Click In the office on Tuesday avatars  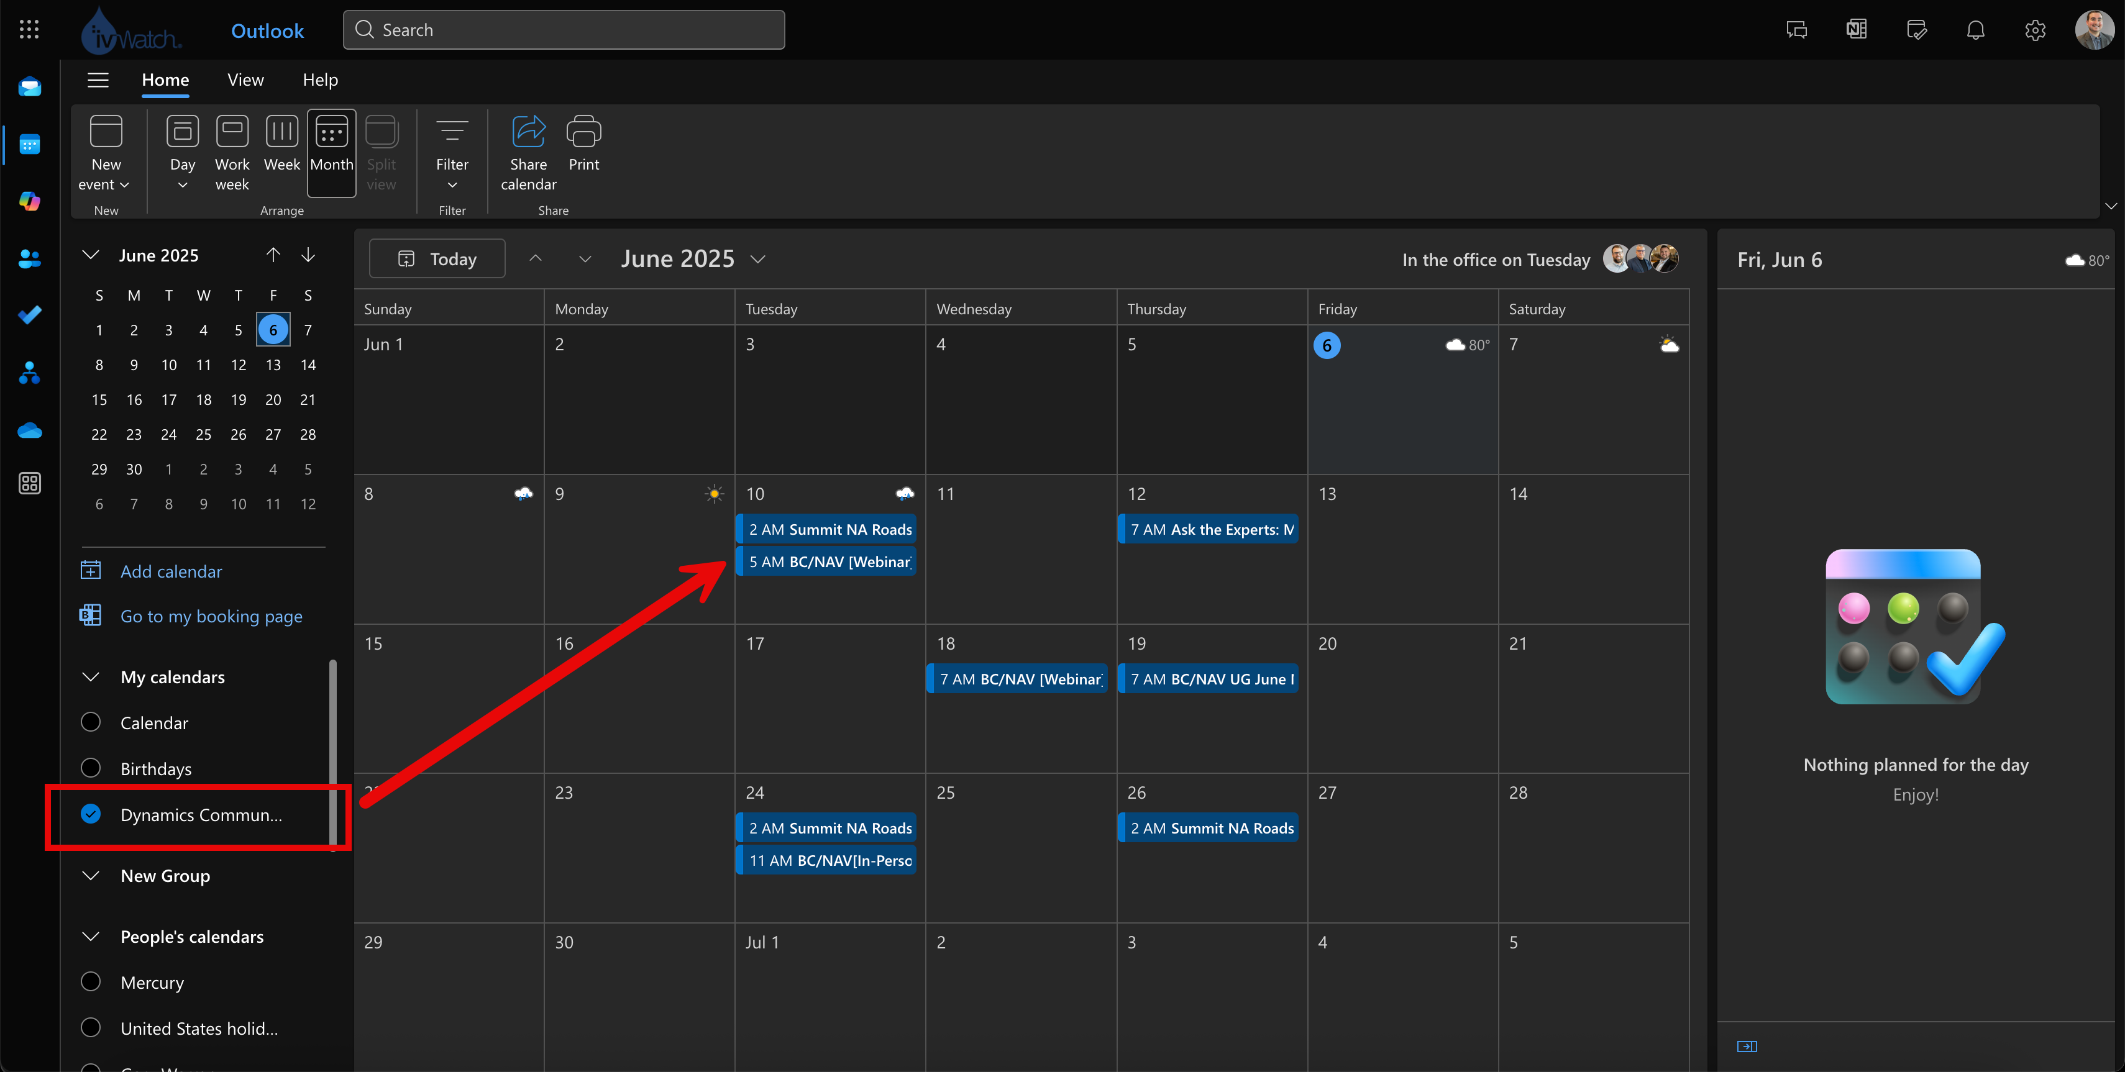pos(1640,259)
